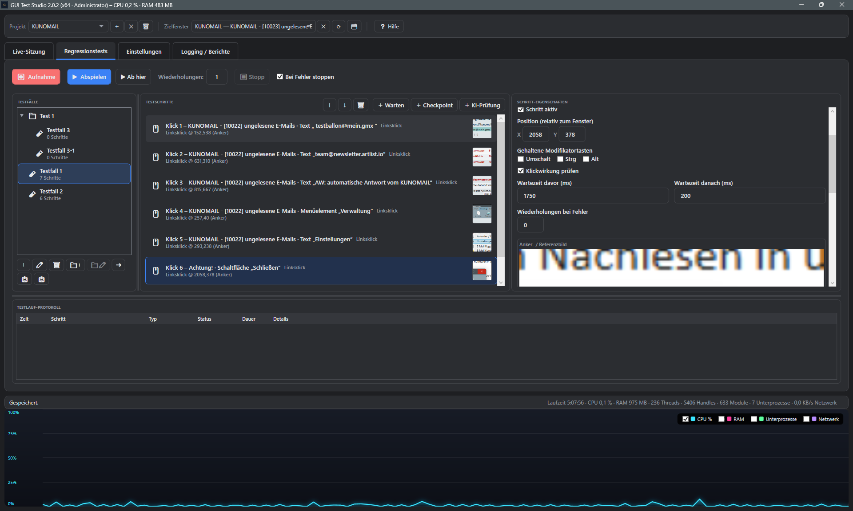Uncheck Schritt aktiv checkbox
The image size is (853, 511).
[521, 110]
